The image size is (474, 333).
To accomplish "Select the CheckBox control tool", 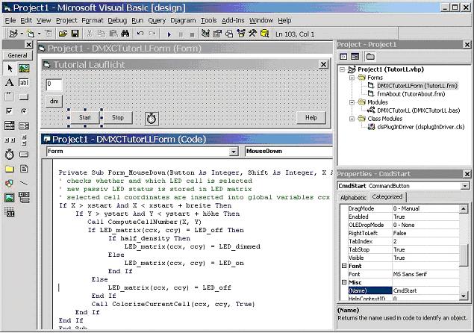I will [9, 111].
